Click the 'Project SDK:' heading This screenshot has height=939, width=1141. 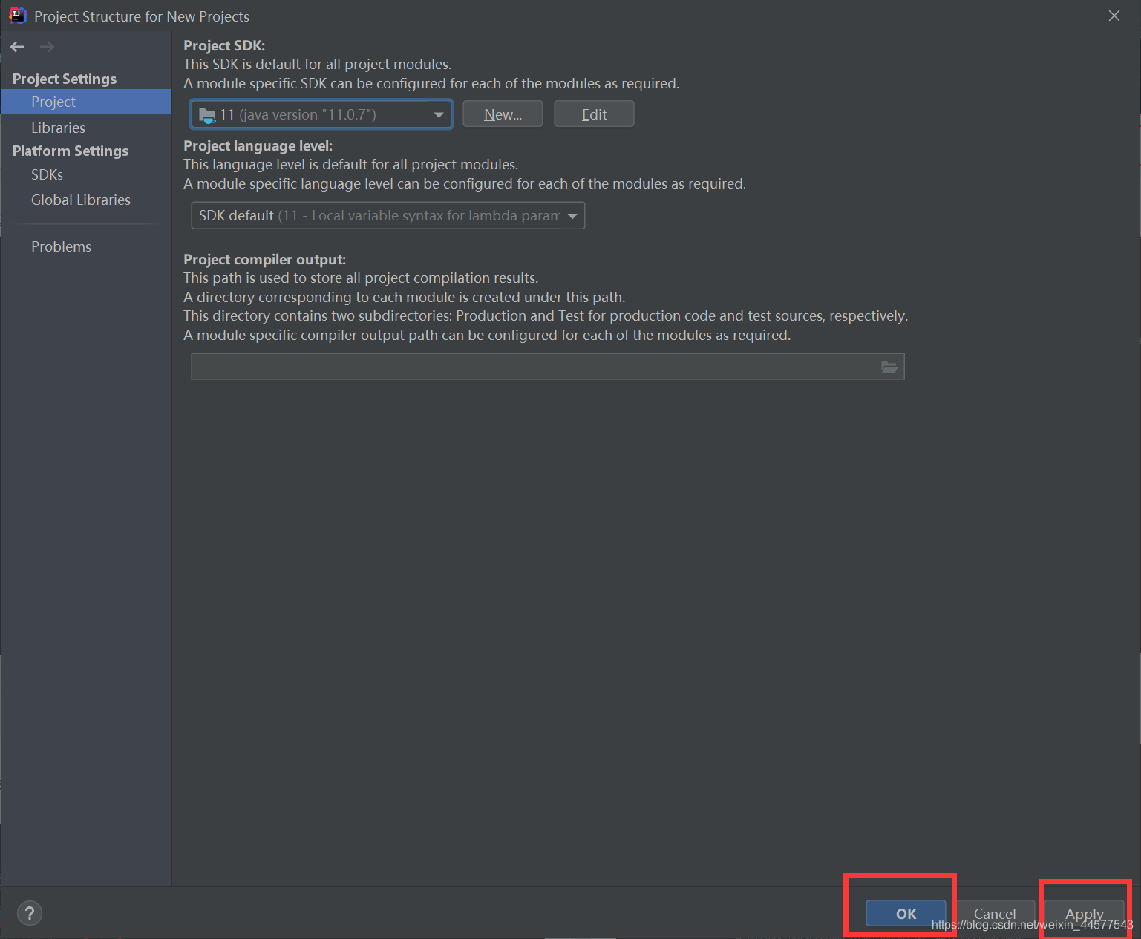(224, 45)
